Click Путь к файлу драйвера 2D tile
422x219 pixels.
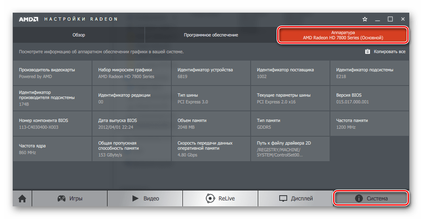290,149
